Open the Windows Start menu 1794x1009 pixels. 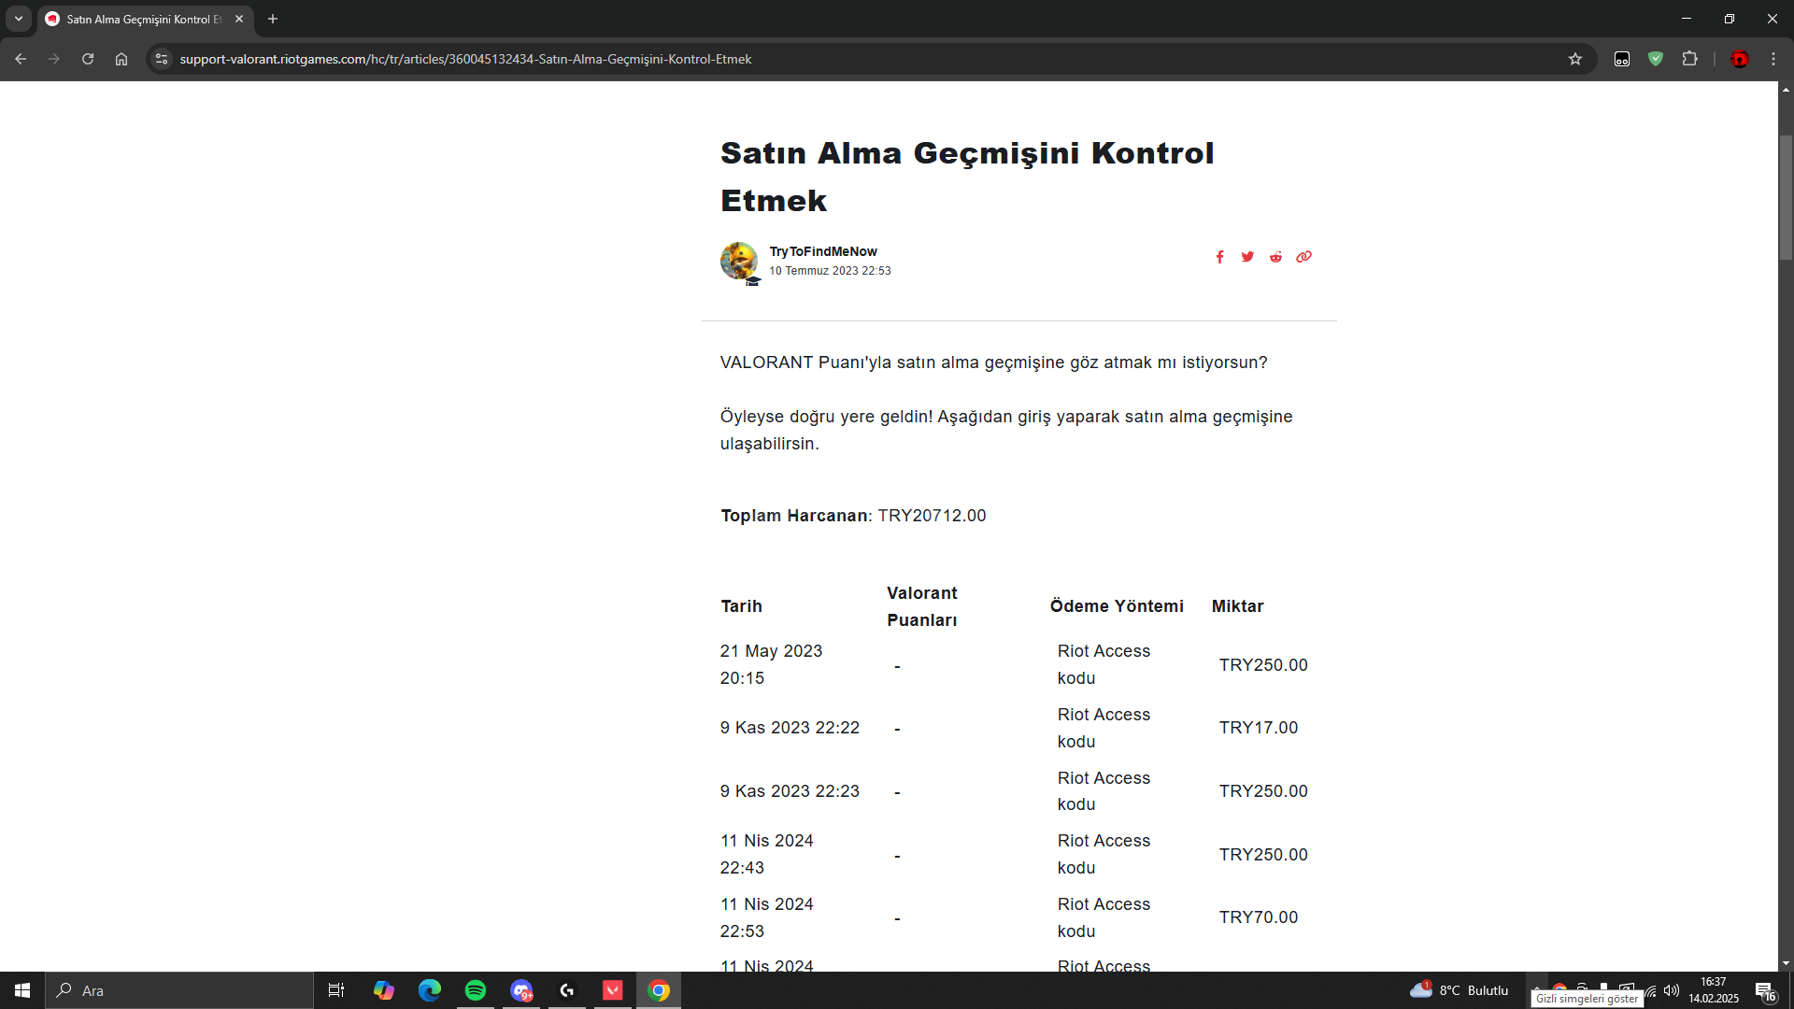click(22, 990)
